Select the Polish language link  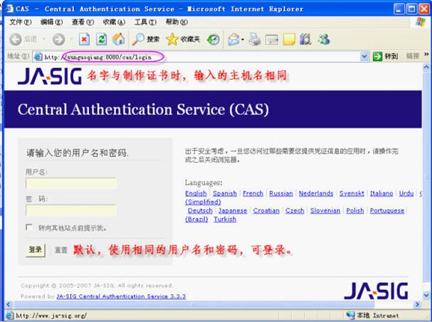[355, 211]
